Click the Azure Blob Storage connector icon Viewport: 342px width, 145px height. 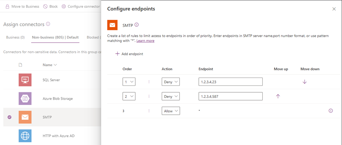click(25, 98)
